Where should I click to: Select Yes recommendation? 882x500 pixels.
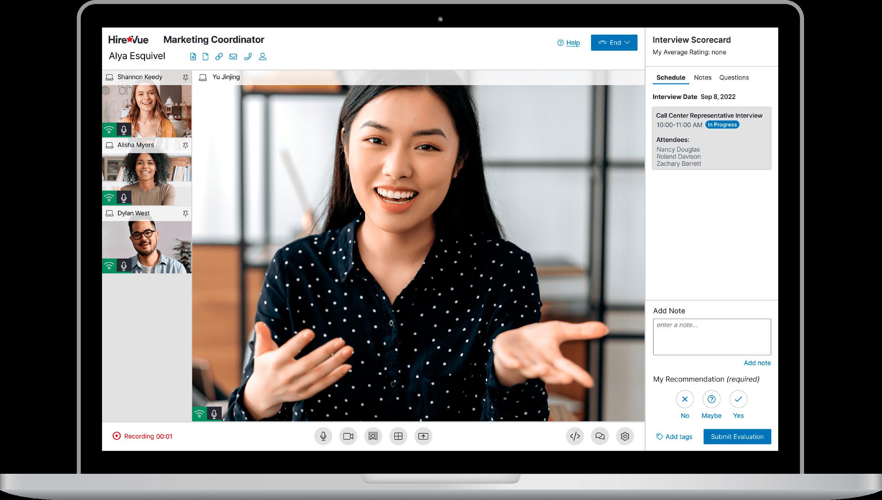click(738, 399)
